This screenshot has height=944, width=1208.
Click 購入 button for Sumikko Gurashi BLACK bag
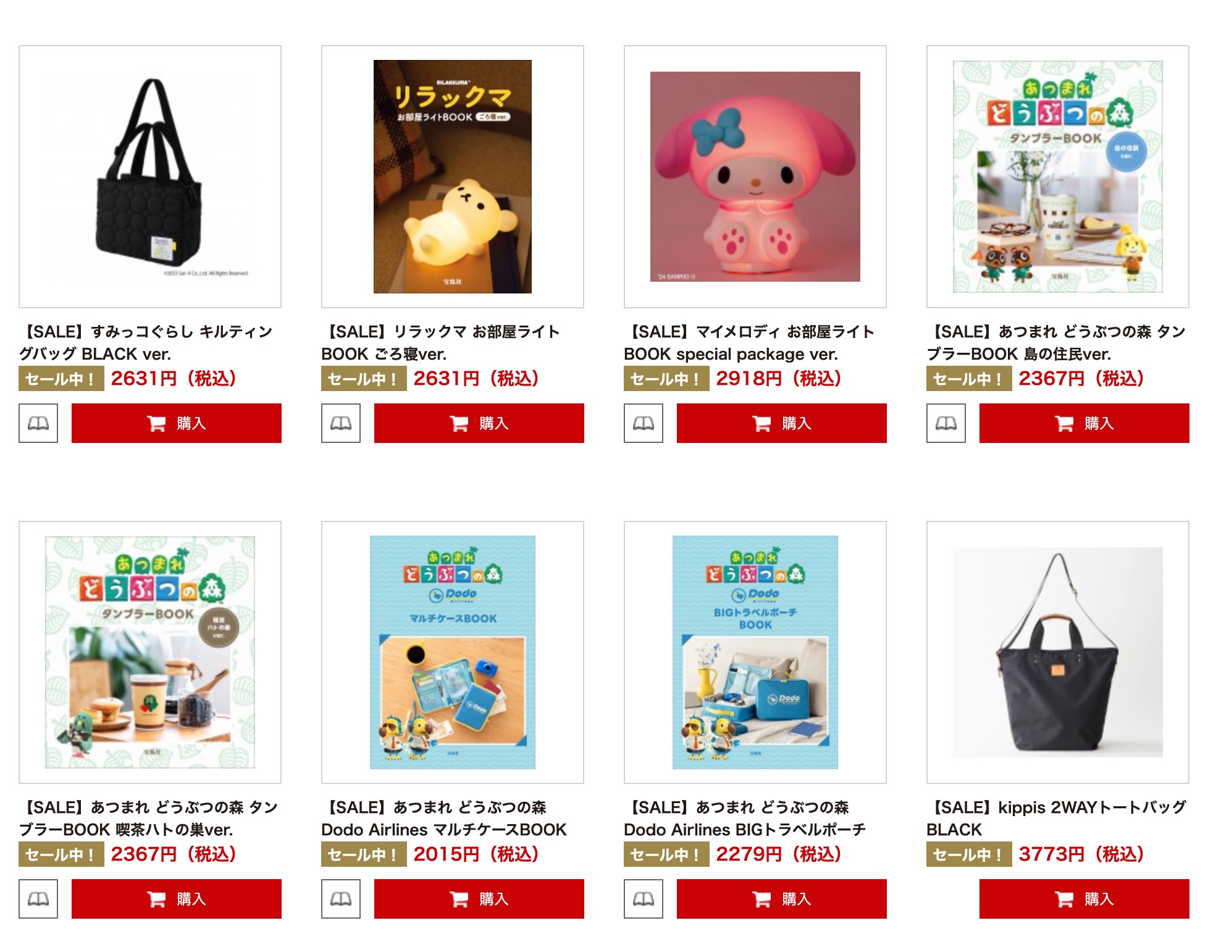[x=177, y=423]
